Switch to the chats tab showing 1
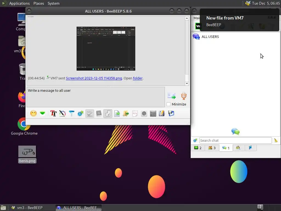 coord(226,148)
